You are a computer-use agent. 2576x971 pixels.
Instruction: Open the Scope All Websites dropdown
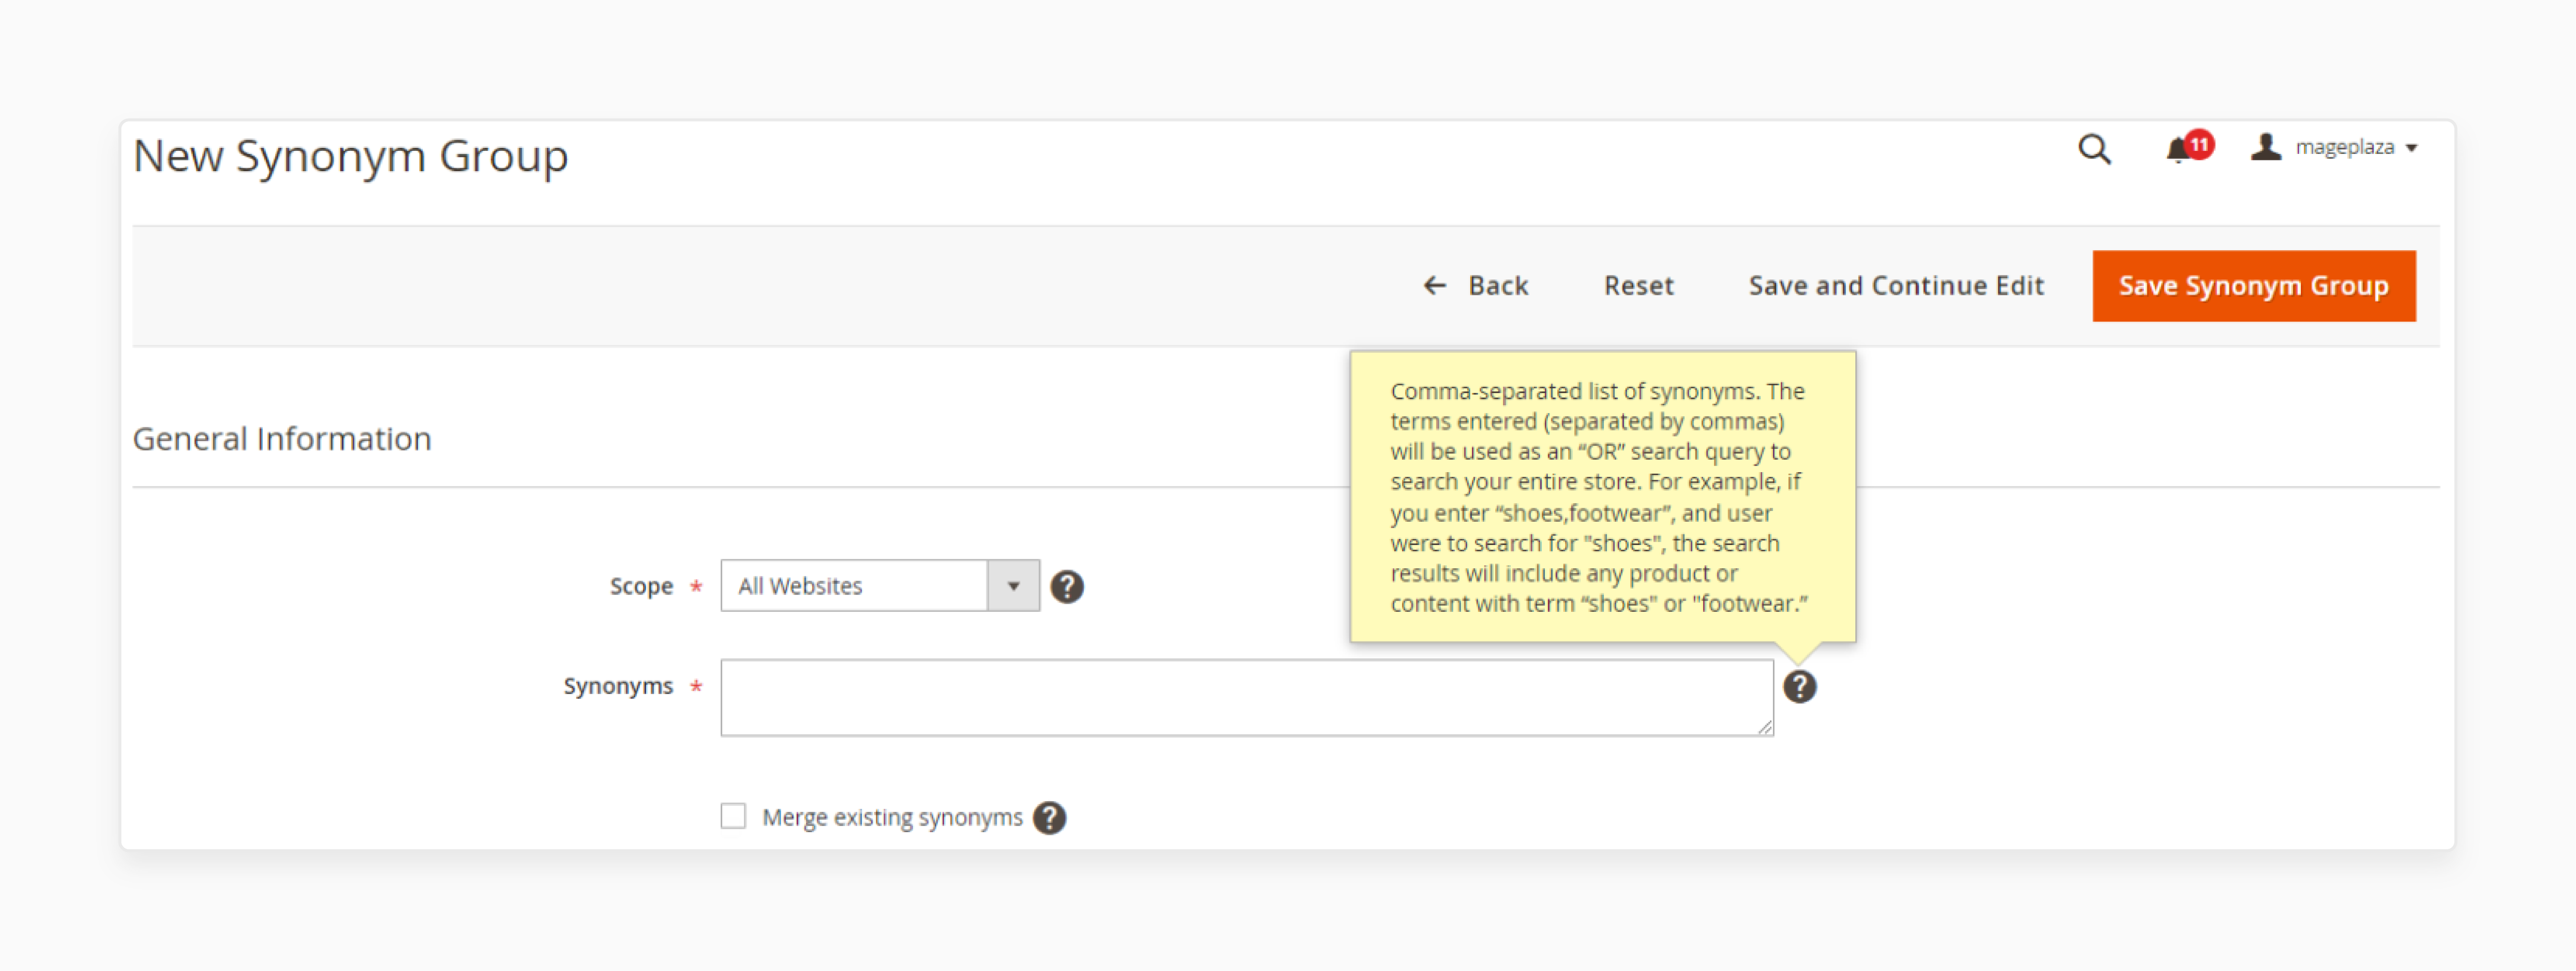(879, 586)
